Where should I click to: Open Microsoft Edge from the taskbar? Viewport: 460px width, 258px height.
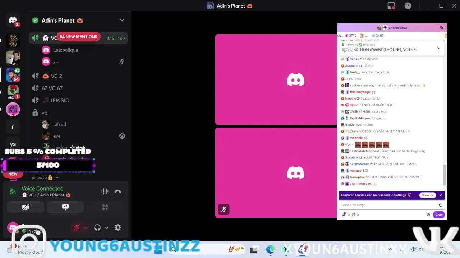click(x=270, y=249)
